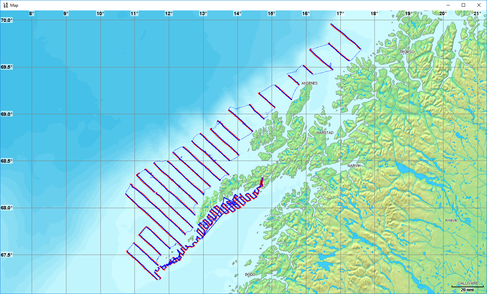This screenshot has width=487, height=294.
Task: Click the 8° longitude label
Action: pos(31,13)
